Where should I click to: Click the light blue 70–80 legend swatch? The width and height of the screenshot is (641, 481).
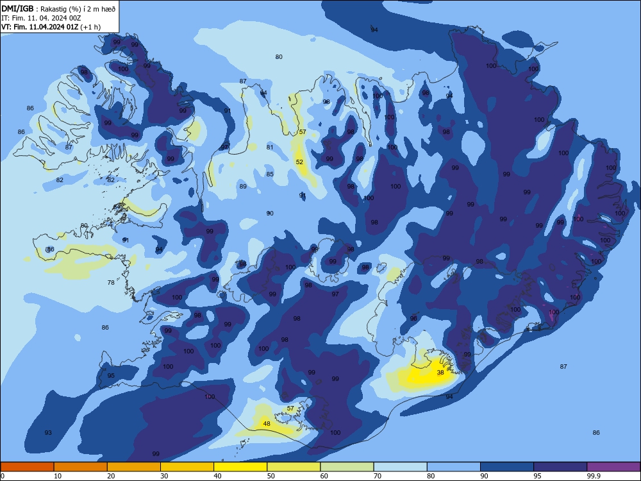[400, 467]
